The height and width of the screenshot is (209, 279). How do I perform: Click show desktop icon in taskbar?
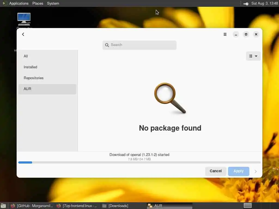[3, 206]
